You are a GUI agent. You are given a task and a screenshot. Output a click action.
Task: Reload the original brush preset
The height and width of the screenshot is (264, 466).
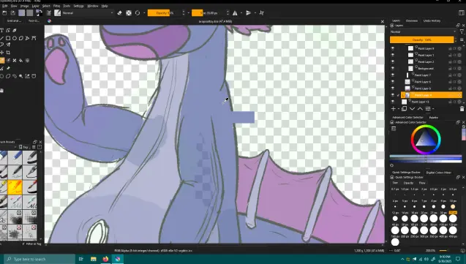pyautogui.click(x=138, y=12)
